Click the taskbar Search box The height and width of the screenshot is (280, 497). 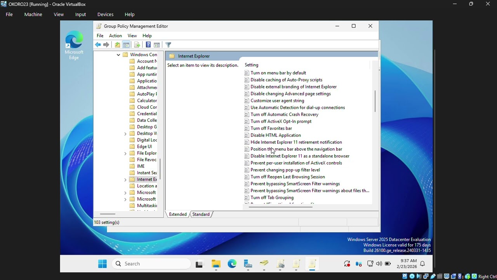coord(152,264)
